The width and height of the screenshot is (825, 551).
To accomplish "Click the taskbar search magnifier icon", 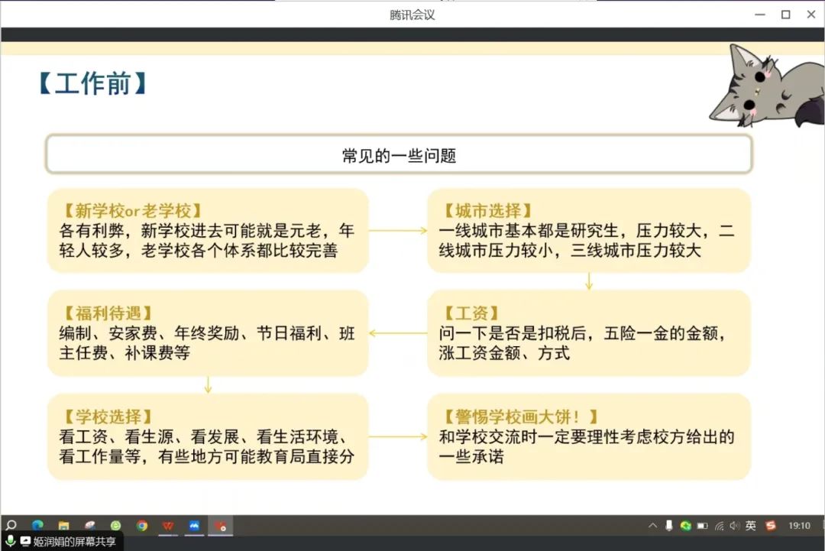I will pyautogui.click(x=11, y=526).
